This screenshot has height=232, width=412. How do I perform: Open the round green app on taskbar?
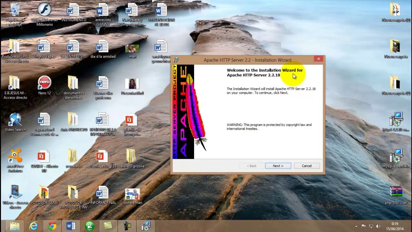(89, 226)
